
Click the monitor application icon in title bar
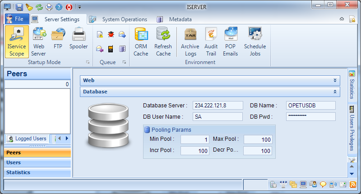(x=8, y=7)
